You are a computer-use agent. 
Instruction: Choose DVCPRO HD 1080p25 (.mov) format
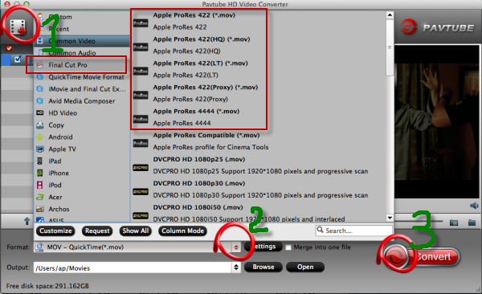(199, 159)
